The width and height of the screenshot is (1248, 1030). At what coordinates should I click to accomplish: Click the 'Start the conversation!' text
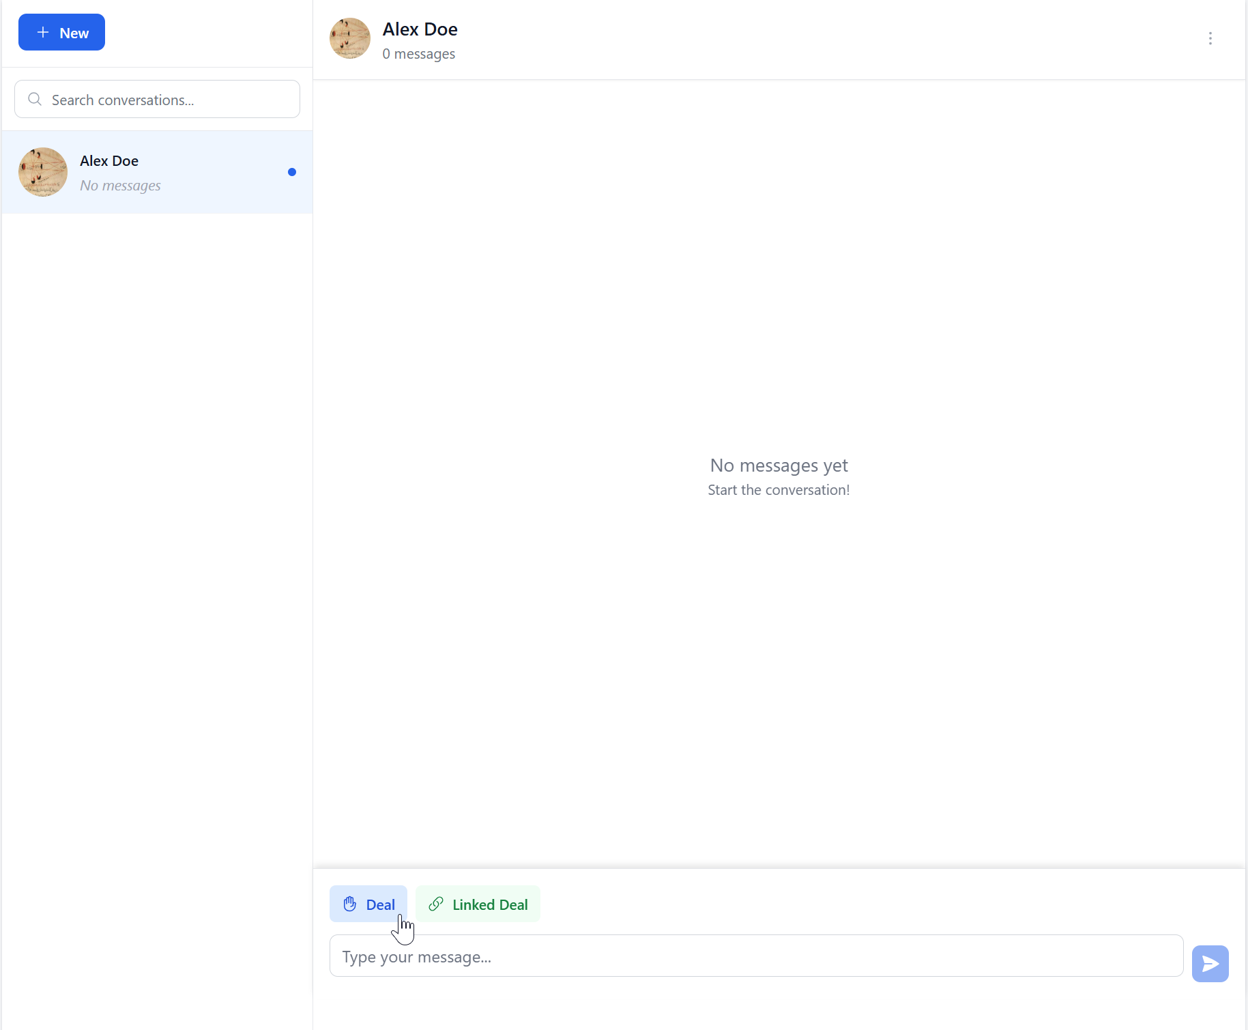click(x=779, y=490)
